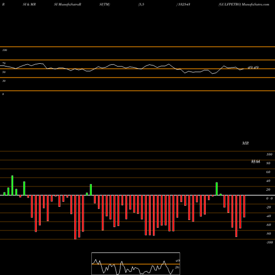
Task: Click the MR axis label -100
Action: click(269, 243)
